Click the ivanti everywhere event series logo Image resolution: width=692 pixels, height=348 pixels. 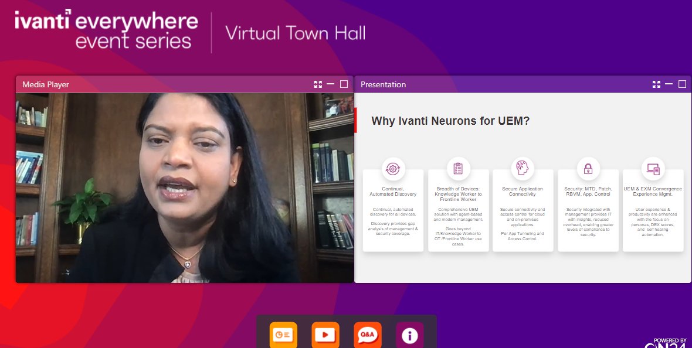[106, 29]
